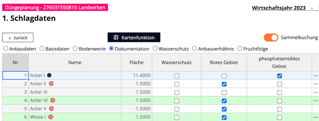
Task: Uncheck phosphatsensibles Gebiet for Acker I
Action: coord(279,76)
